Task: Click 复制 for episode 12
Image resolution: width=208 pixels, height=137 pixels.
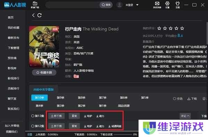Action: [x=74, y=126]
